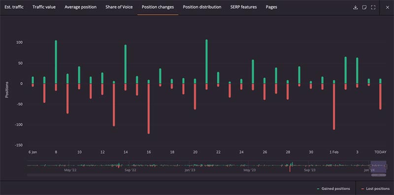
Task: Click the long red bar for 16
Action: (149, 109)
